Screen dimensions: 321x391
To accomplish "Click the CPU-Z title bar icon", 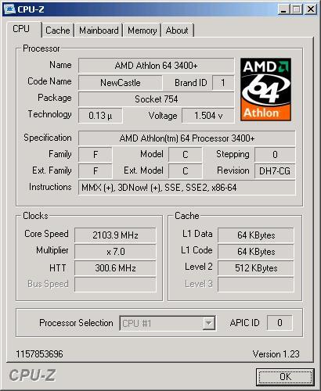I will click(10, 9).
